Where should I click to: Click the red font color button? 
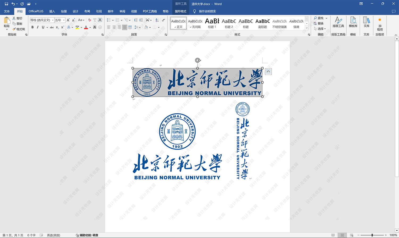pos(86,27)
